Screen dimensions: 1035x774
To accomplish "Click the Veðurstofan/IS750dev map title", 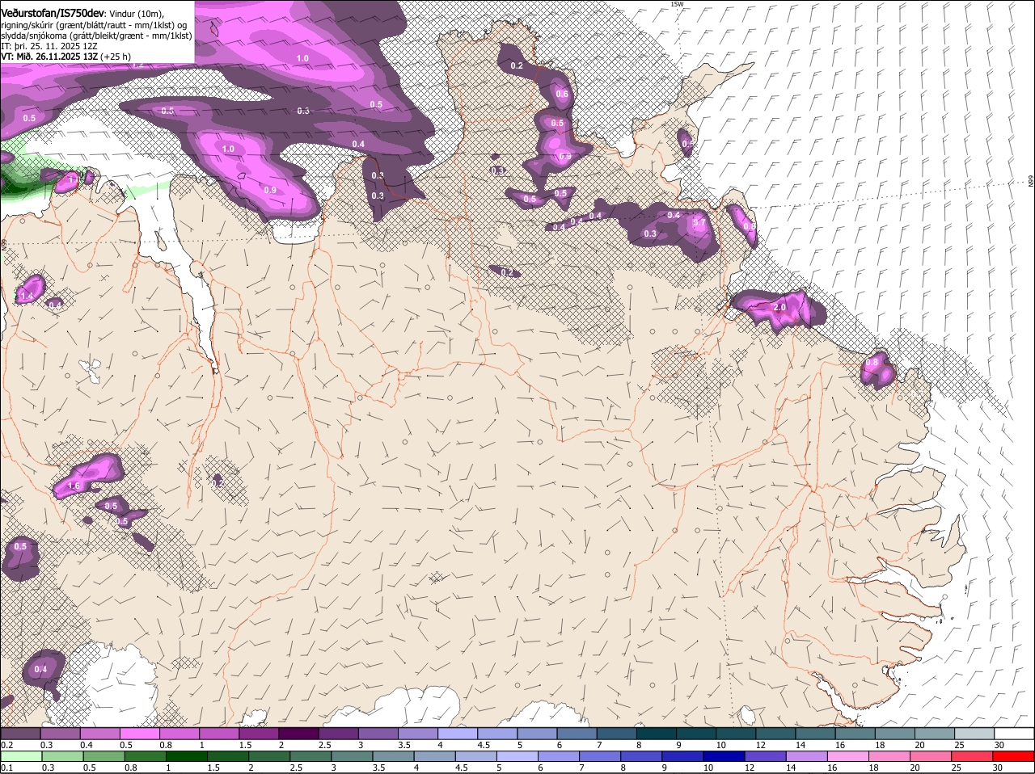I will tap(53, 14).
